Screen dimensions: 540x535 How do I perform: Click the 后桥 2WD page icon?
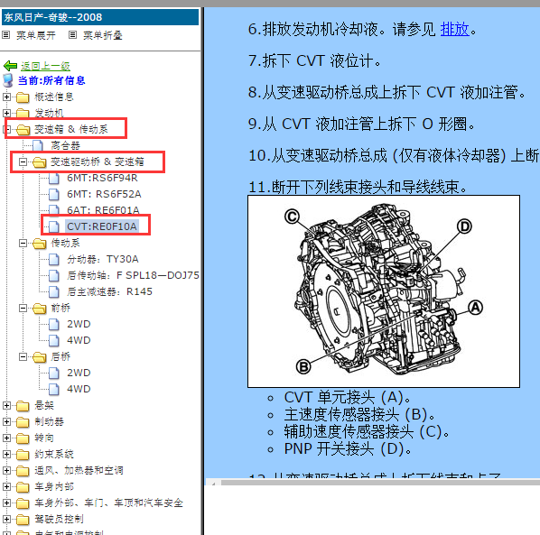[53, 373]
